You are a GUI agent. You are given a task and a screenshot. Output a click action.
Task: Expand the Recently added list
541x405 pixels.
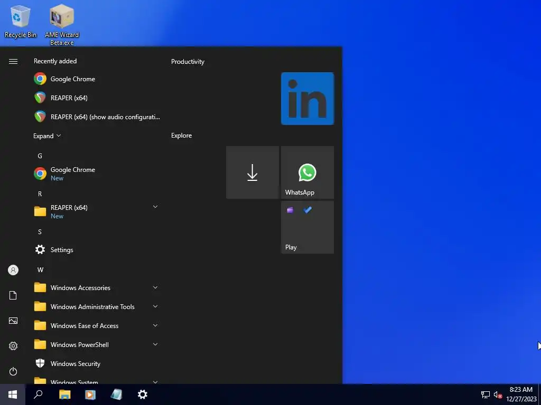point(47,136)
